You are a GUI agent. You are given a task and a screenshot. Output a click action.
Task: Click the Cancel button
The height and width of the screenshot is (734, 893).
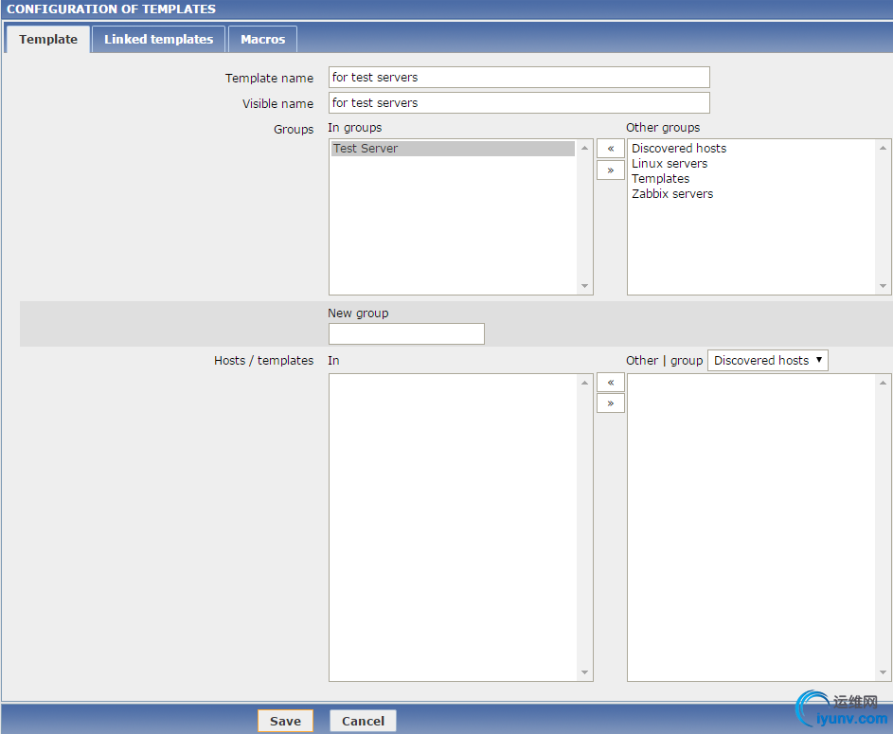(363, 721)
